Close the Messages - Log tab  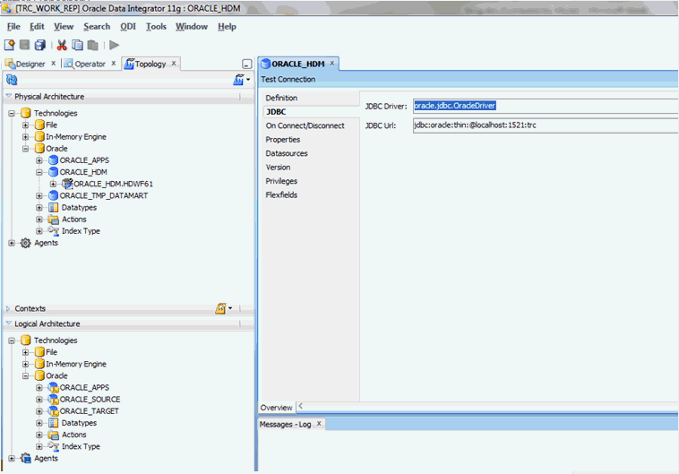tap(319, 423)
